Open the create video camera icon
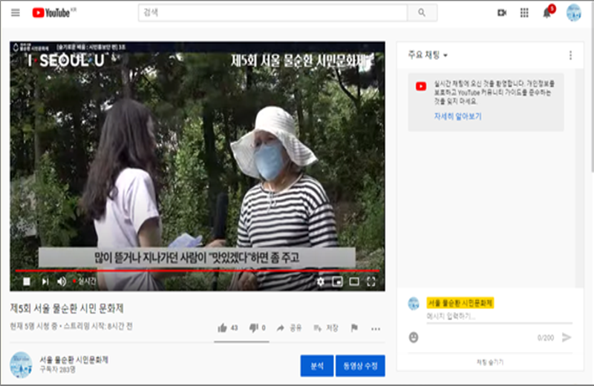Image resolution: width=594 pixels, height=386 pixels. pyautogui.click(x=501, y=13)
